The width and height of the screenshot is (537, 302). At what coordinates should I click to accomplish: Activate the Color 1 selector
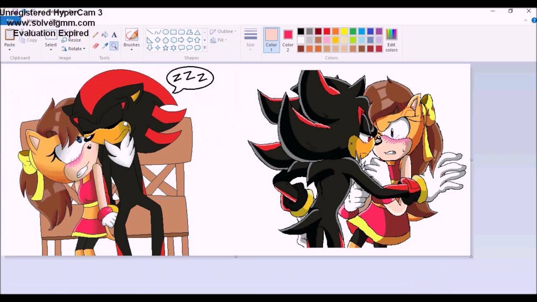pyautogui.click(x=271, y=40)
